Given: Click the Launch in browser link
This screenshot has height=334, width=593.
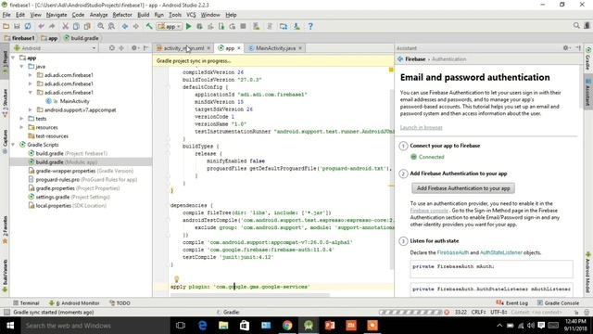Looking at the screenshot, I should point(421,128).
